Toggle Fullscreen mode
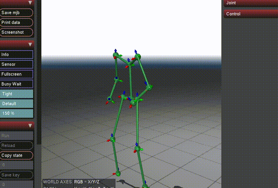Image resolution: width=278 pixels, height=188 pixels. (x=17, y=74)
